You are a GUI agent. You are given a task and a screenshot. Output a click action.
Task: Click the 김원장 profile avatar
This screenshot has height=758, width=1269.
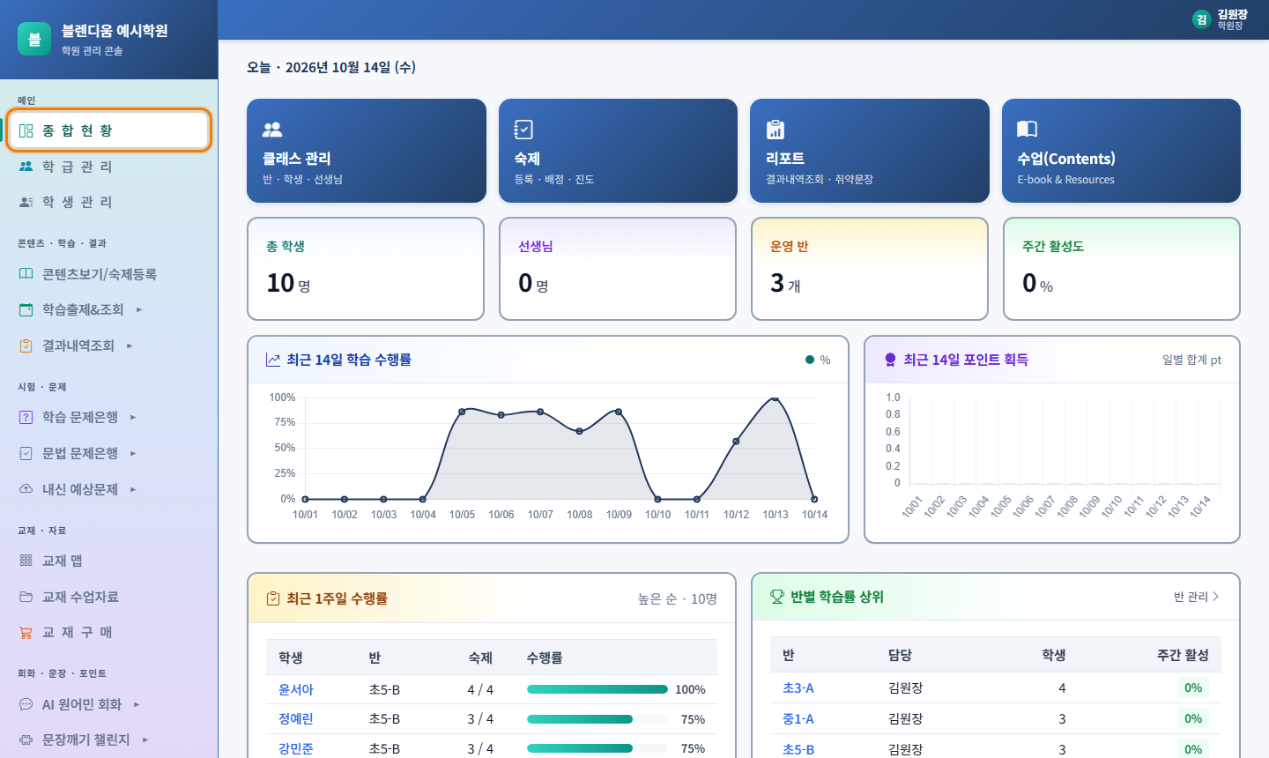[1201, 19]
